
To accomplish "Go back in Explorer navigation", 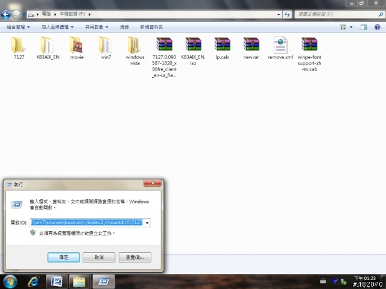I will click(6, 14).
